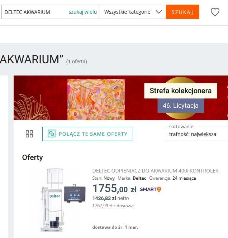Click the merge offers icon in button
The height and width of the screenshot is (238, 228).
(x=52, y=134)
